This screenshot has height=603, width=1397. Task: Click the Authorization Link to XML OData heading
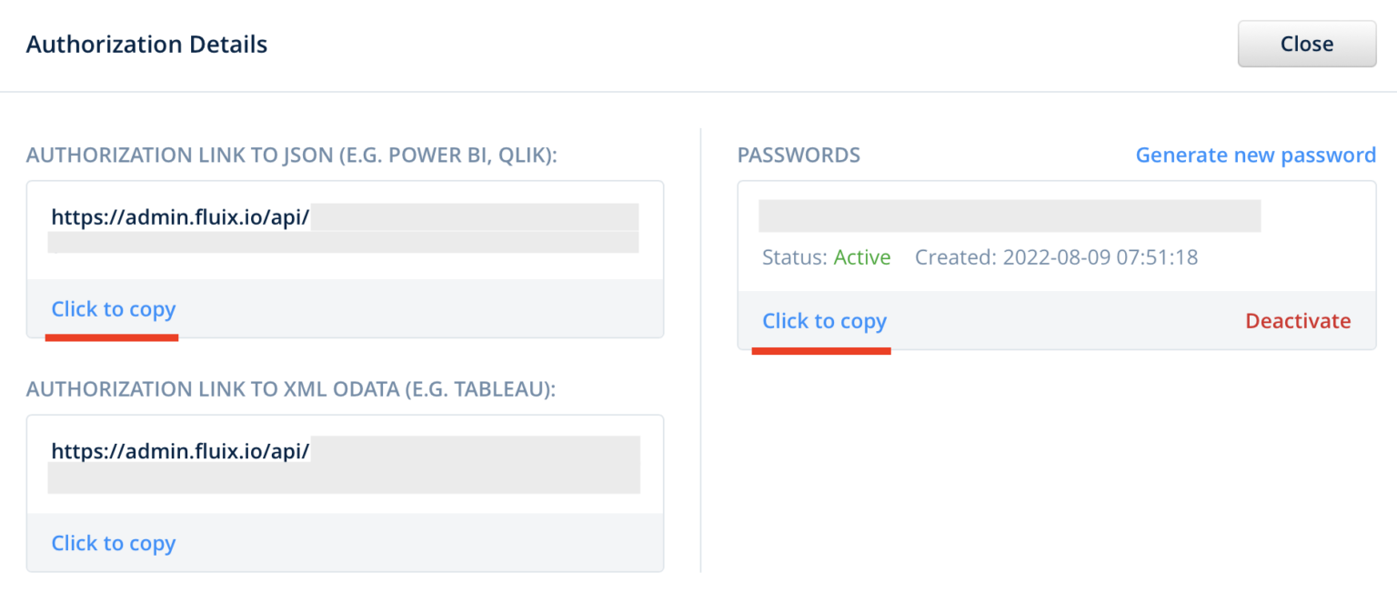(x=291, y=389)
